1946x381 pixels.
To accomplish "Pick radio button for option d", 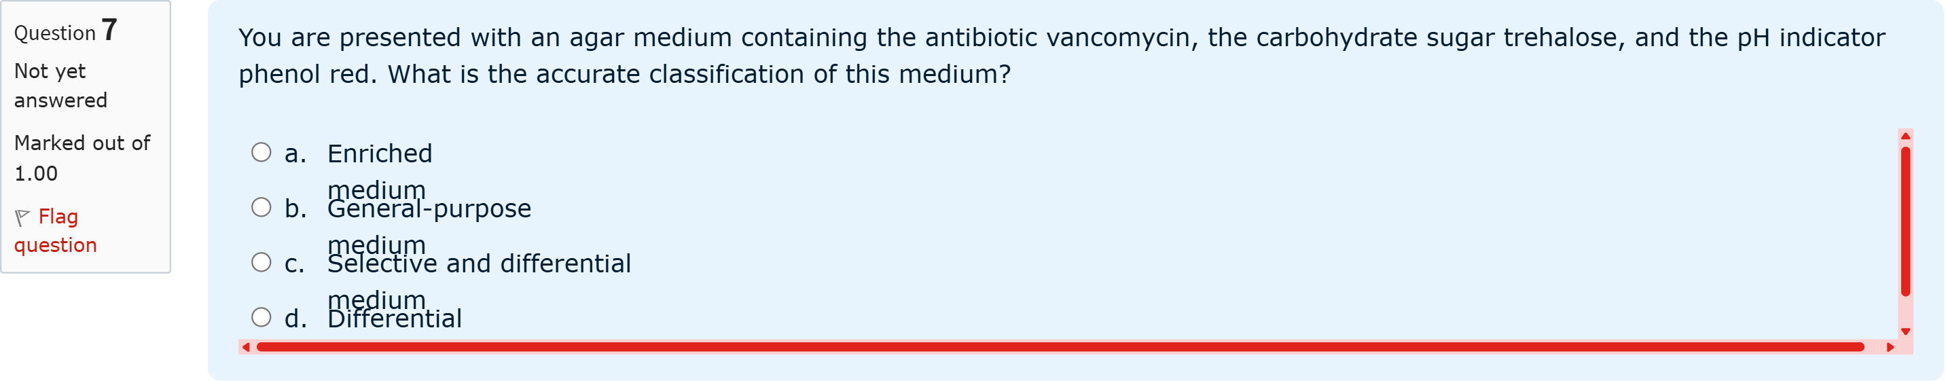I will 262,318.
